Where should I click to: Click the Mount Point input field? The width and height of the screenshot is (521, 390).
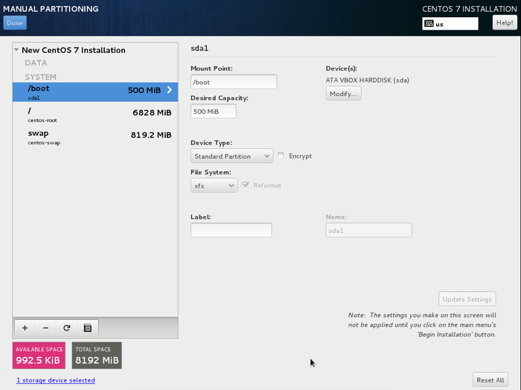pos(234,82)
